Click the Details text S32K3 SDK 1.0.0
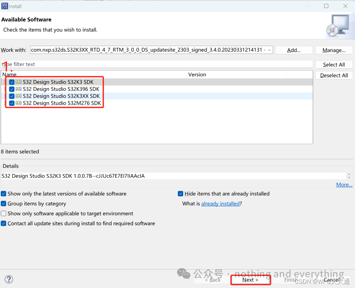Viewport: 355px width, 288px height. click(x=73, y=176)
